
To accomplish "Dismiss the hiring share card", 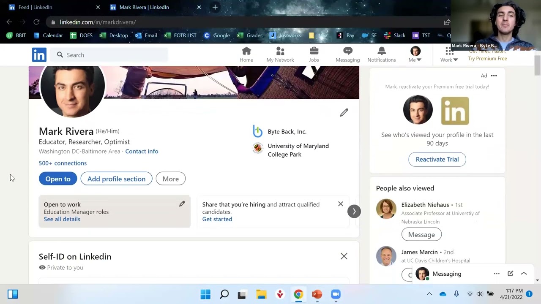I will click(341, 204).
